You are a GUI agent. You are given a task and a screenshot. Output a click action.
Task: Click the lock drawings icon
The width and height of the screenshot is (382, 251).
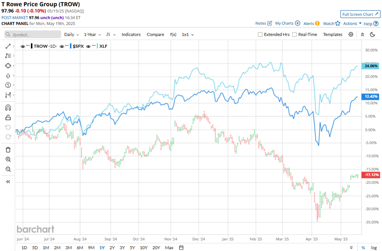click(8, 118)
